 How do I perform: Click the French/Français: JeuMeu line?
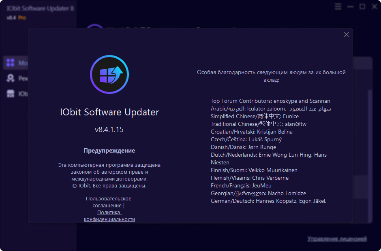tap(241, 186)
